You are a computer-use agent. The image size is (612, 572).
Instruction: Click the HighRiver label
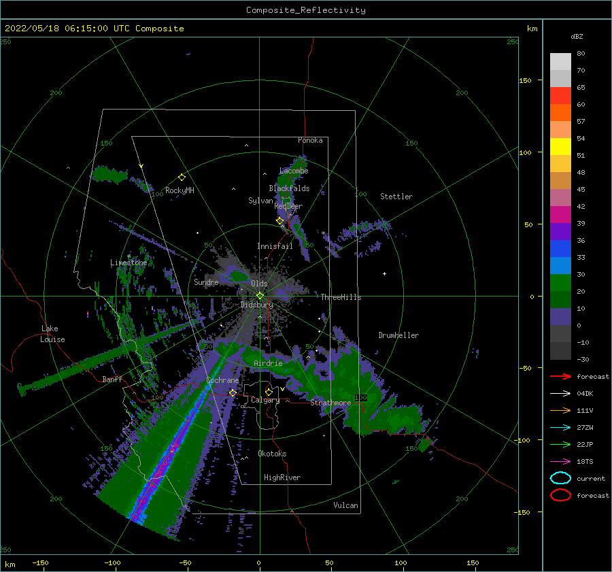[x=282, y=477]
